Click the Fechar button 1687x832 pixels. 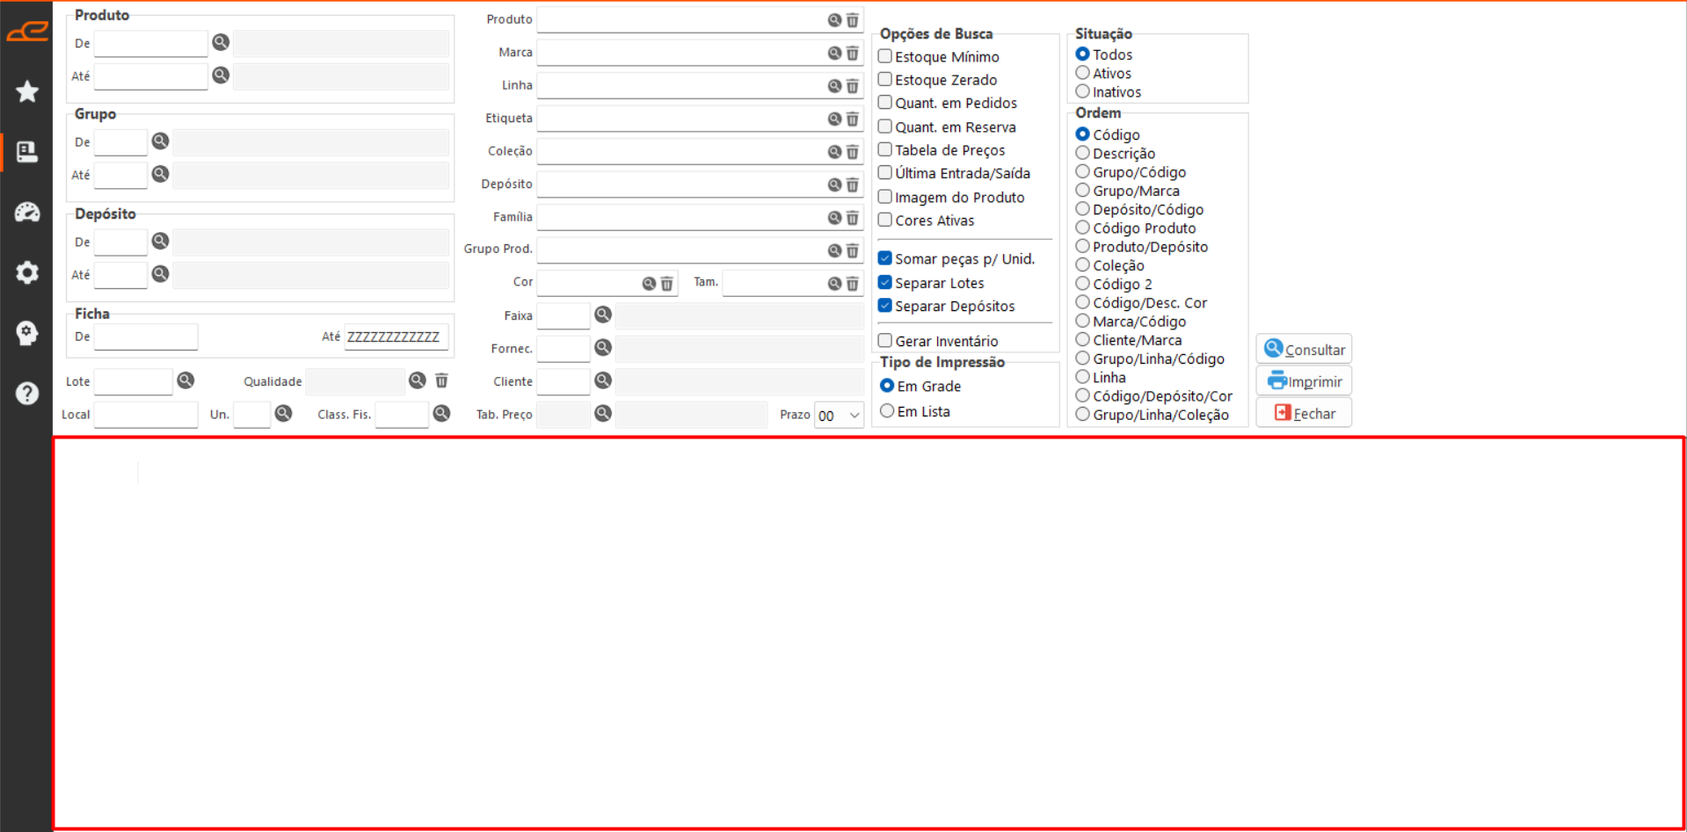coord(1304,413)
